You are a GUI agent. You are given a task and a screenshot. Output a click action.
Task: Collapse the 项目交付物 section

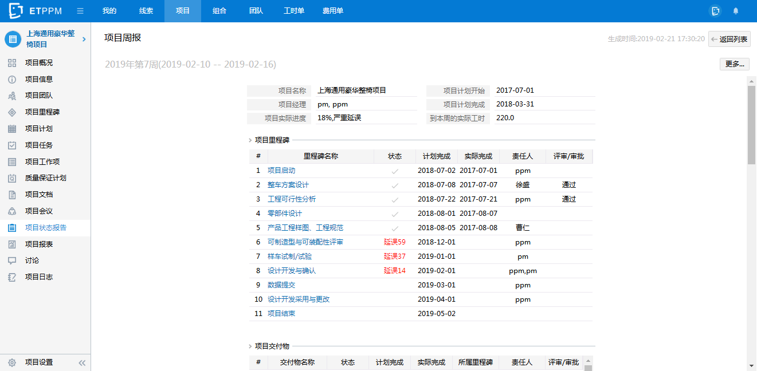point(250,346)
